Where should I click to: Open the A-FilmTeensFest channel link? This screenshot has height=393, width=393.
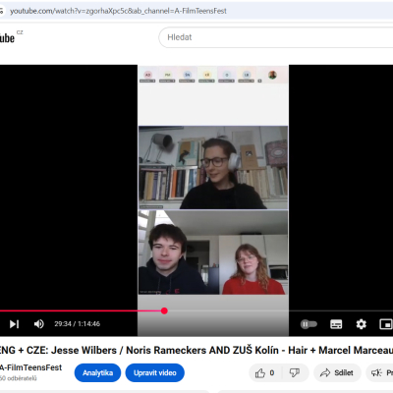31,367
